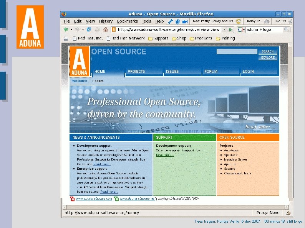The image size is (305, 228).
Task: Click the green Go arrow beside URL bar
Action: [231, 30]
